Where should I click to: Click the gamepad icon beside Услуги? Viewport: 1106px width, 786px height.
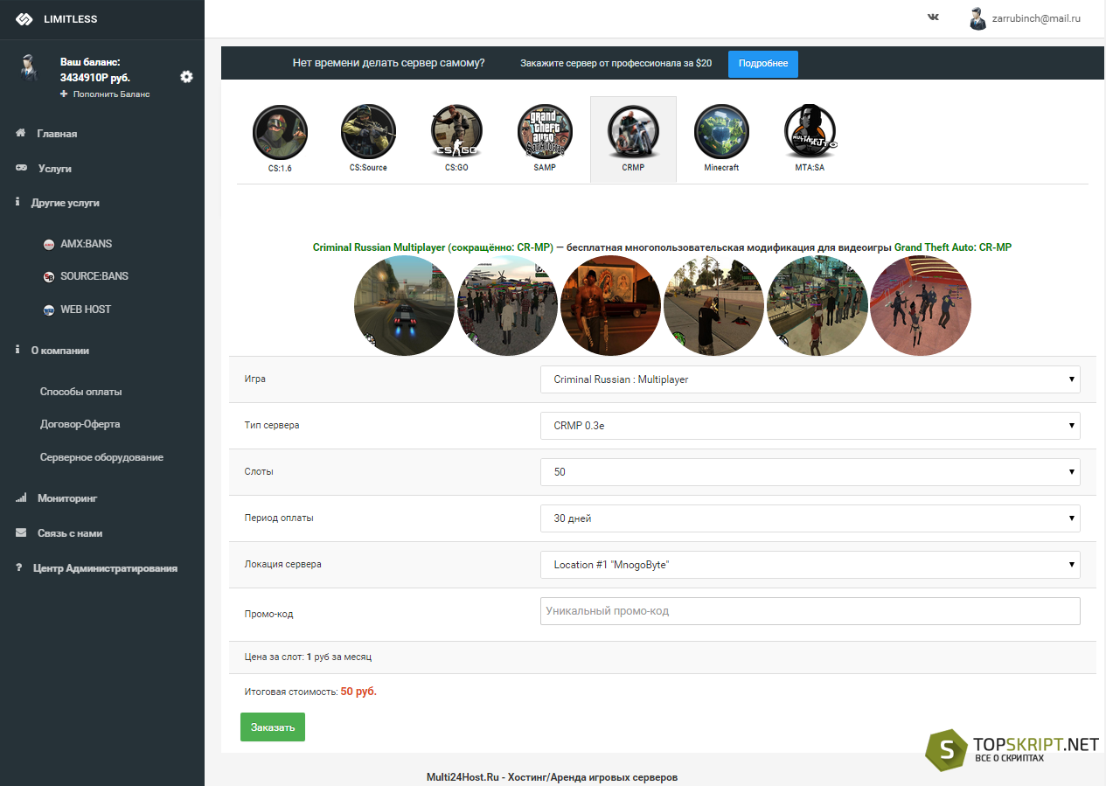click(21, 168)
